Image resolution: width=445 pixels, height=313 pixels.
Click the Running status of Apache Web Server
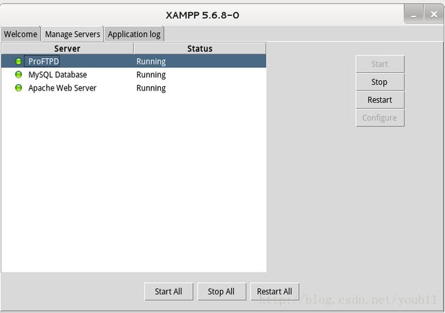(151, 88)
